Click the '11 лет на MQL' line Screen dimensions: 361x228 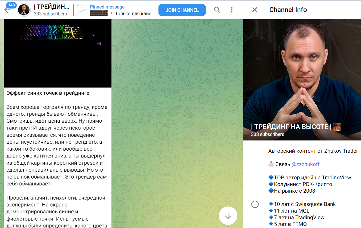289,211
